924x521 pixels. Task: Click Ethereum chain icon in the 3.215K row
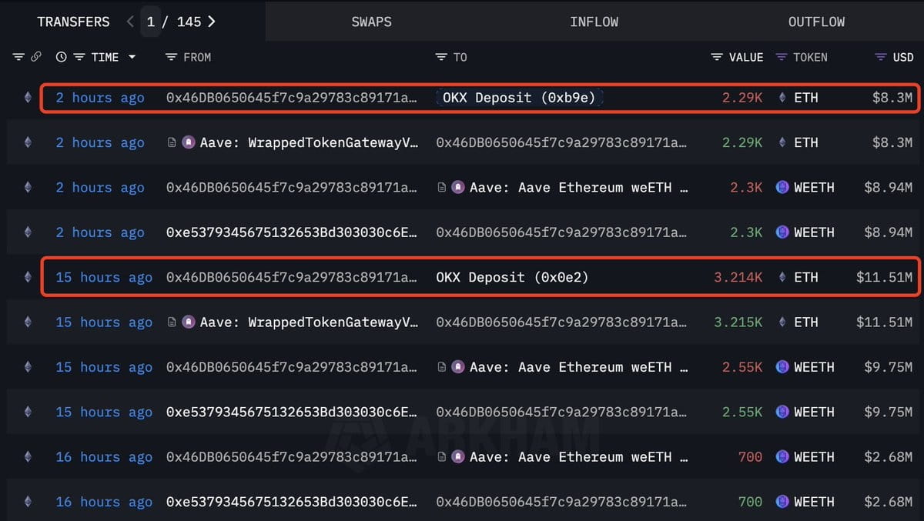click(28, 322)
